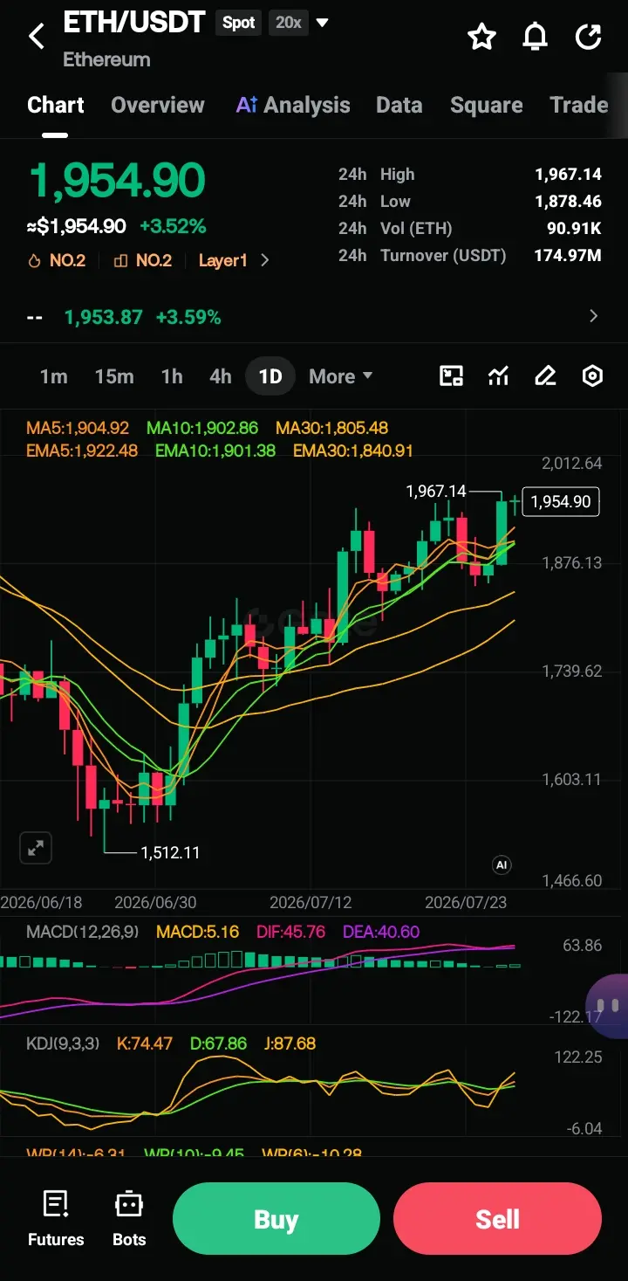This screenshot has height=1281, width=628.
Task: Expand the More timeframes dropdown
Action: [x=340, y=376]
